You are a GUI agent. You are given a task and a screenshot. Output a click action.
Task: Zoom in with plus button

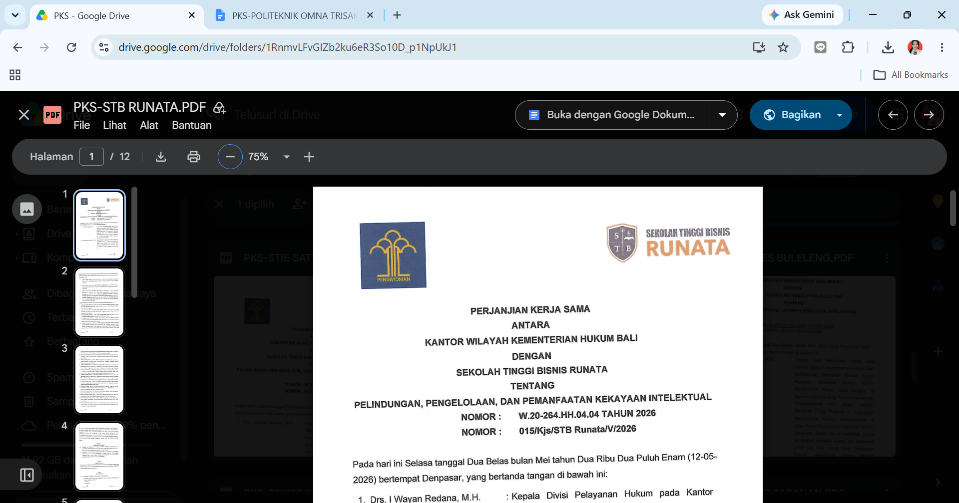[309, 157]
